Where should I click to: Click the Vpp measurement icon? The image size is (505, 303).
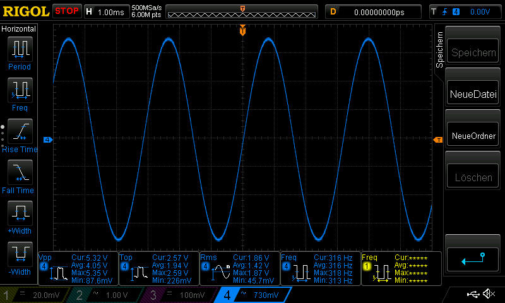(x=59, y=273)
